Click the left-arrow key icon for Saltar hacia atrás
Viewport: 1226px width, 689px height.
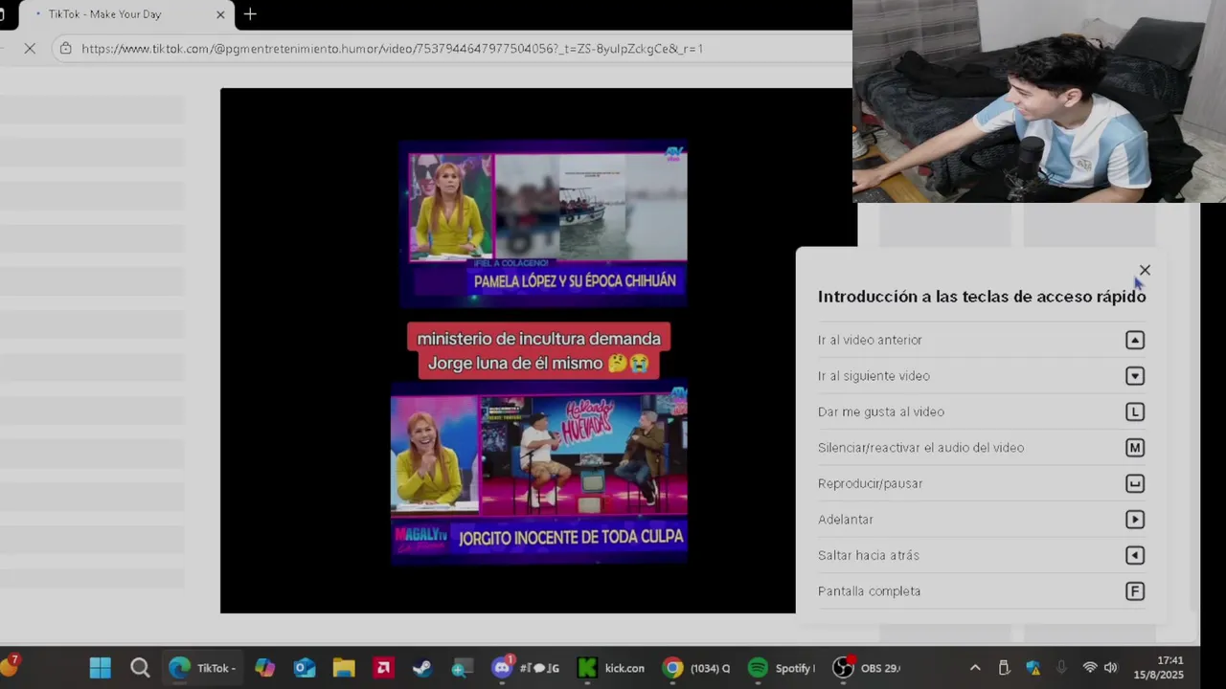[x=1135, y=555]
